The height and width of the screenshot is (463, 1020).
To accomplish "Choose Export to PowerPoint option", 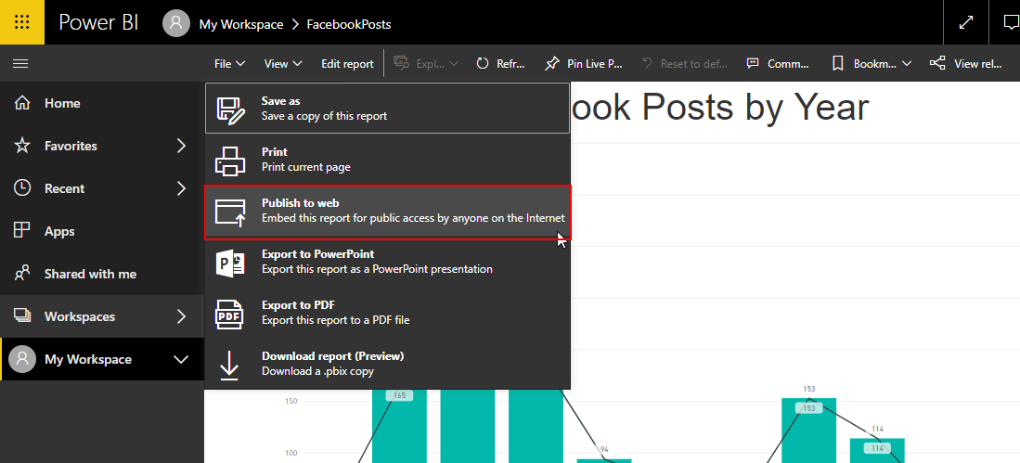I will coord(388,262).
